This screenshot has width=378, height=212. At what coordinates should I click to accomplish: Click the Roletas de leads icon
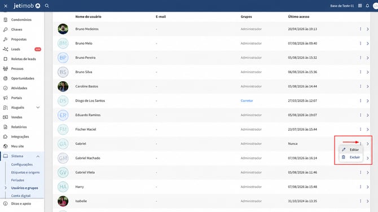pos(5,59)
